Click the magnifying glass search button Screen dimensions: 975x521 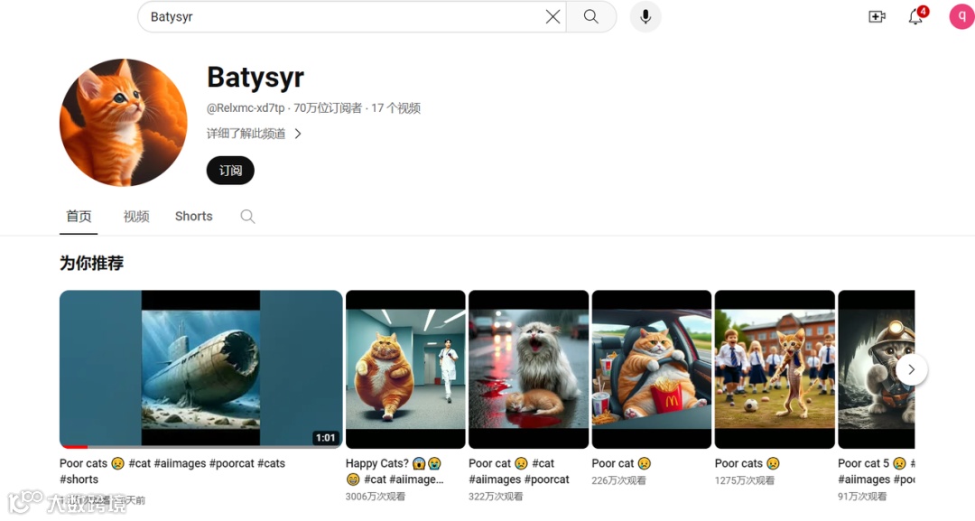point(591,17)
